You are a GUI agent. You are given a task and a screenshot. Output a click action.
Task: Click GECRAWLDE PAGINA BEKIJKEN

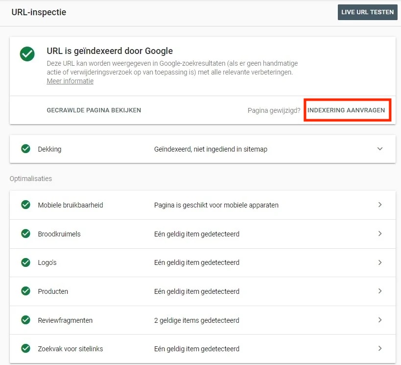[94, 110]
